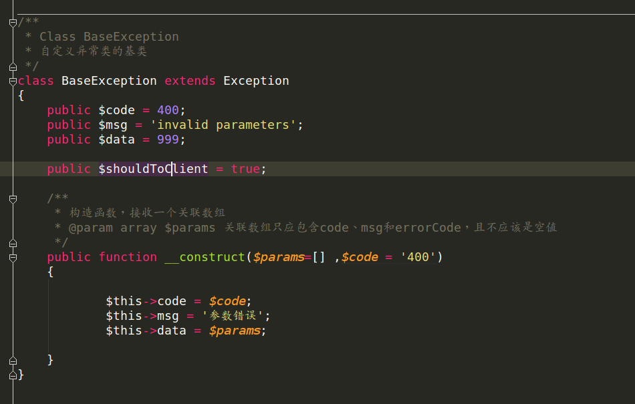Place cursor on BaseException class name

(108, 81)
